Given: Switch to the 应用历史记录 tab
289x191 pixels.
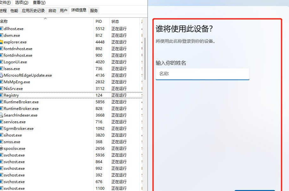Looking at the screenshot, I should (33, 10).
